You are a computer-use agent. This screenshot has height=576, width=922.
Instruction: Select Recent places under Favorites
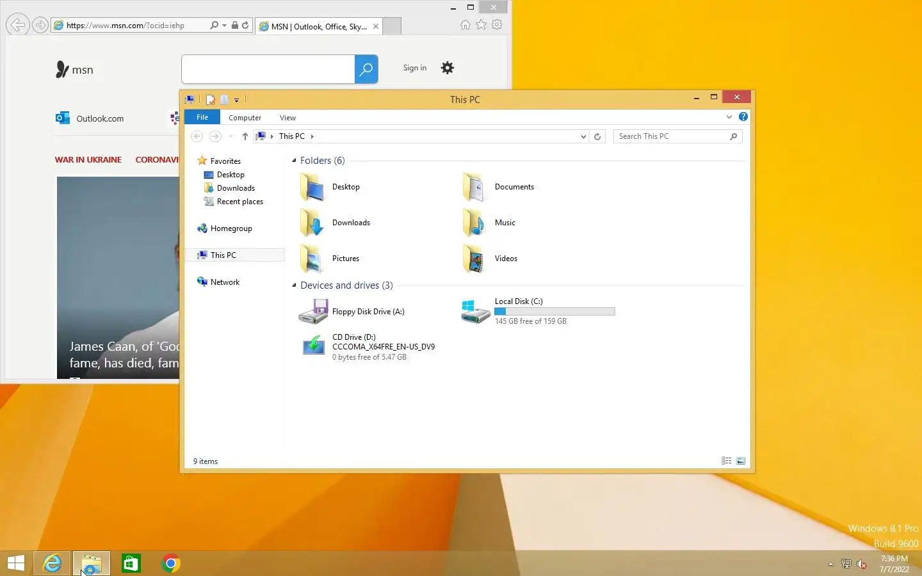coord(240,202)
